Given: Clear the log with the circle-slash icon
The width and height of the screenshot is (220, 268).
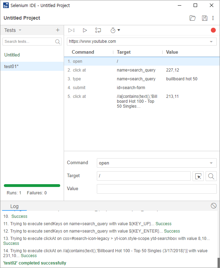Looking at the screenshot, I should 214,206.
